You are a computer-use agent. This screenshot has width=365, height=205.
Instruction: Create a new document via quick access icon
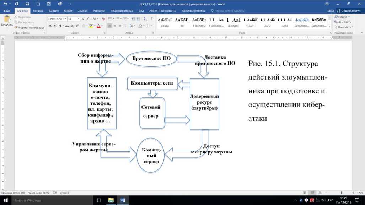coord(38,4)
